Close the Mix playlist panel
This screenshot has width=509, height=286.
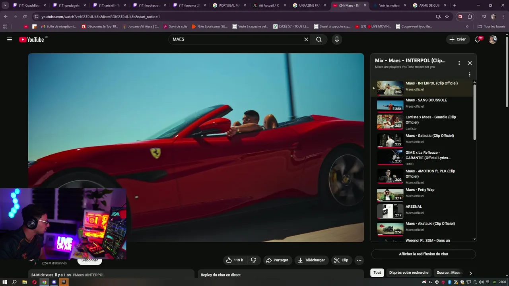[470, 63]
